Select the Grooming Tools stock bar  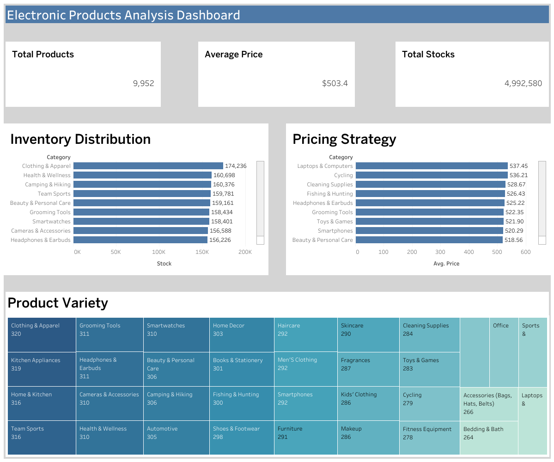click(141, 212)
